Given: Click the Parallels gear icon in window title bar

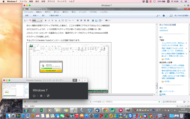Looking at the screenshot, I should (x=188, y=5).
